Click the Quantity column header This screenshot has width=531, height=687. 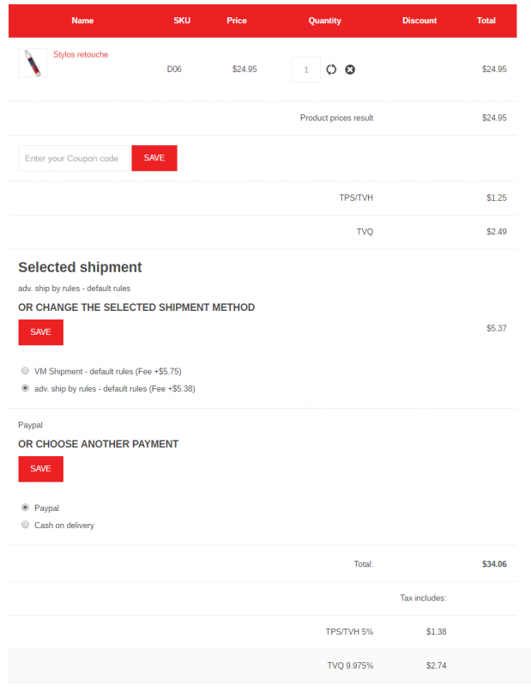pyautogui.click(x=324, y=21)
